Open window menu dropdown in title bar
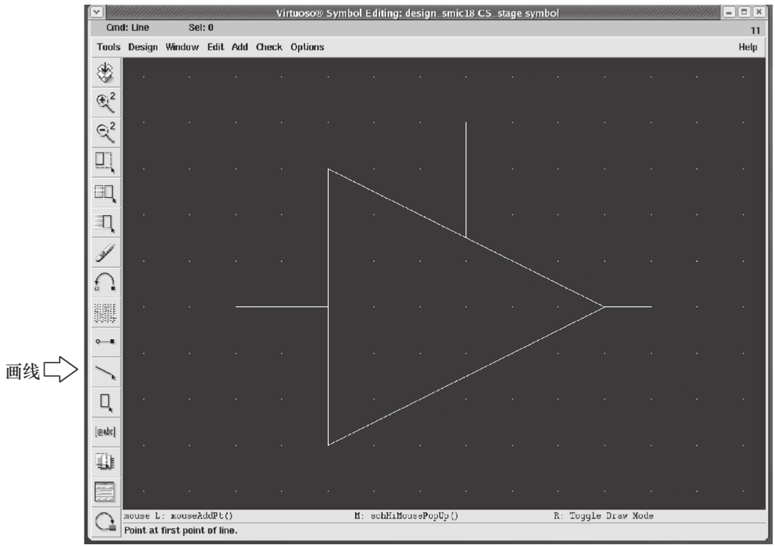This screenshot has width=775, height=546. (x=97, y=12)
